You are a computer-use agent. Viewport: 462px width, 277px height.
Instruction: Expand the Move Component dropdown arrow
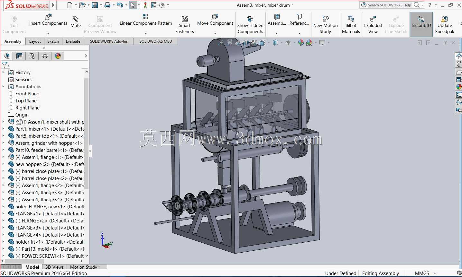tap(215, 33)
